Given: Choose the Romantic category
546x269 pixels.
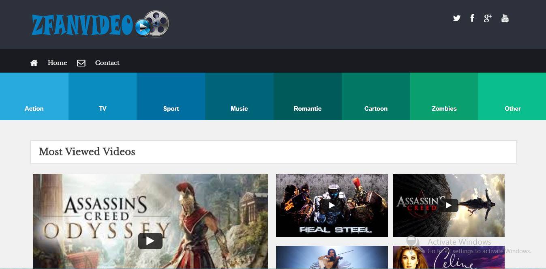Looking at the screenshot, I should point(308,97).
